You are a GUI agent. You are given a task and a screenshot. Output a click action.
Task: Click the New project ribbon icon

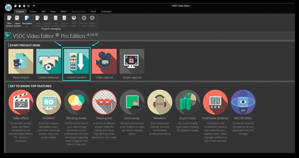[9, 20]
